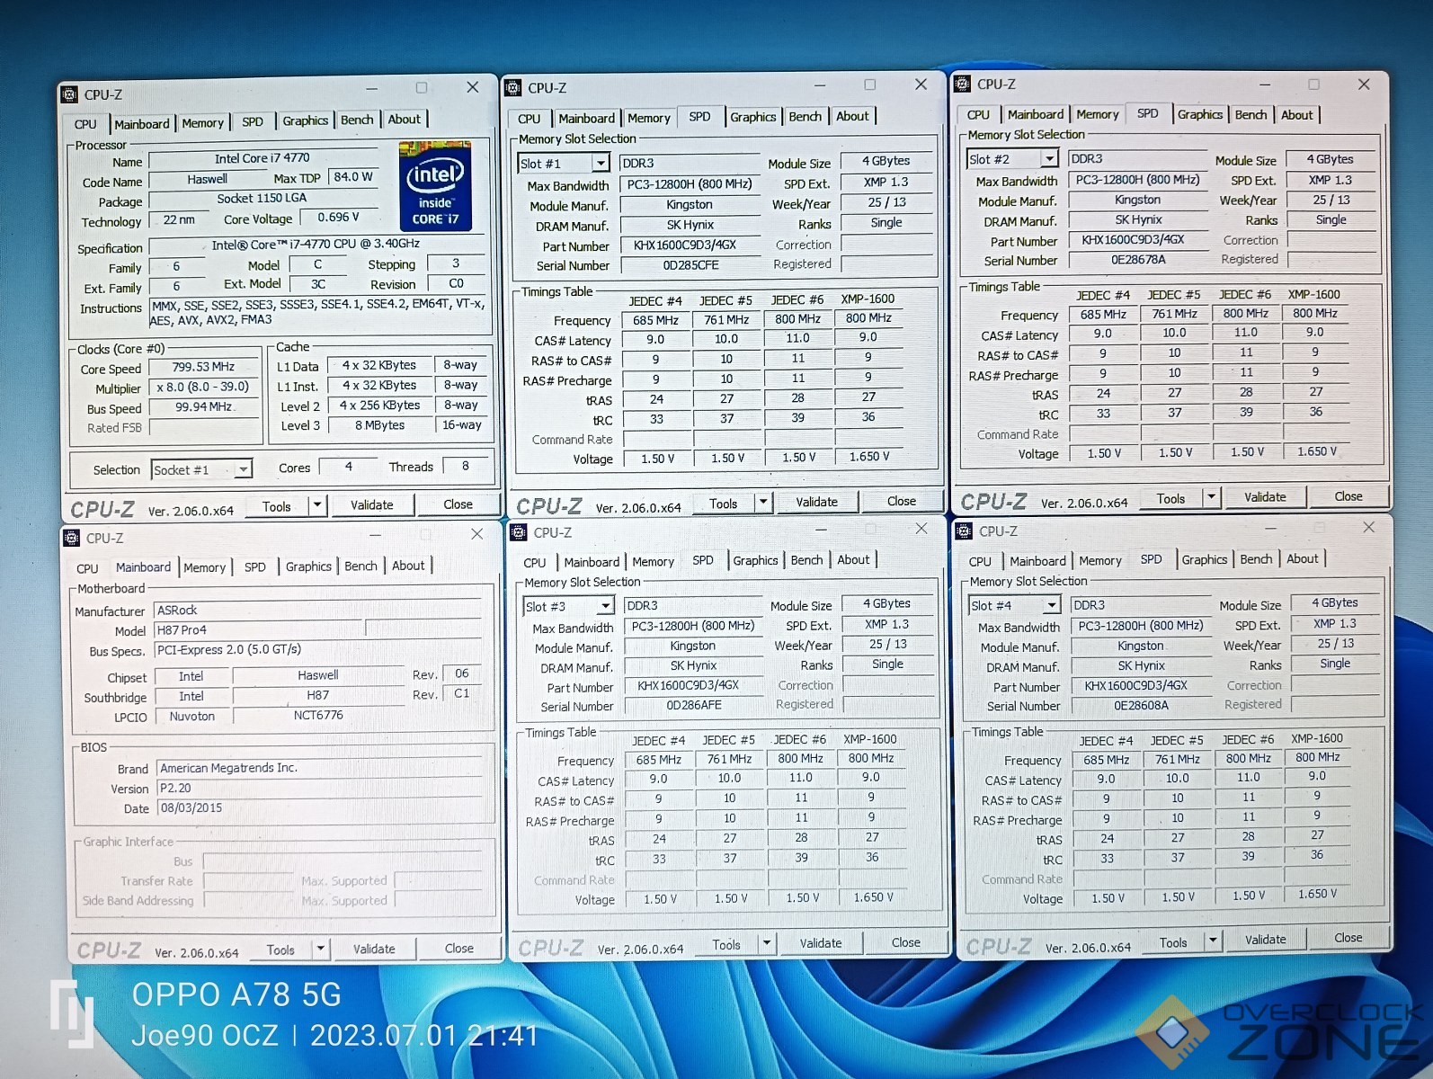The width and height of the screenshot is (1433, 1079).
Task: Open About tab in the Slot #4 window
Action: click(x=1302, y=558)
